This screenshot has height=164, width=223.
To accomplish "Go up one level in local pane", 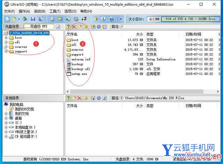I will [68, 98].
